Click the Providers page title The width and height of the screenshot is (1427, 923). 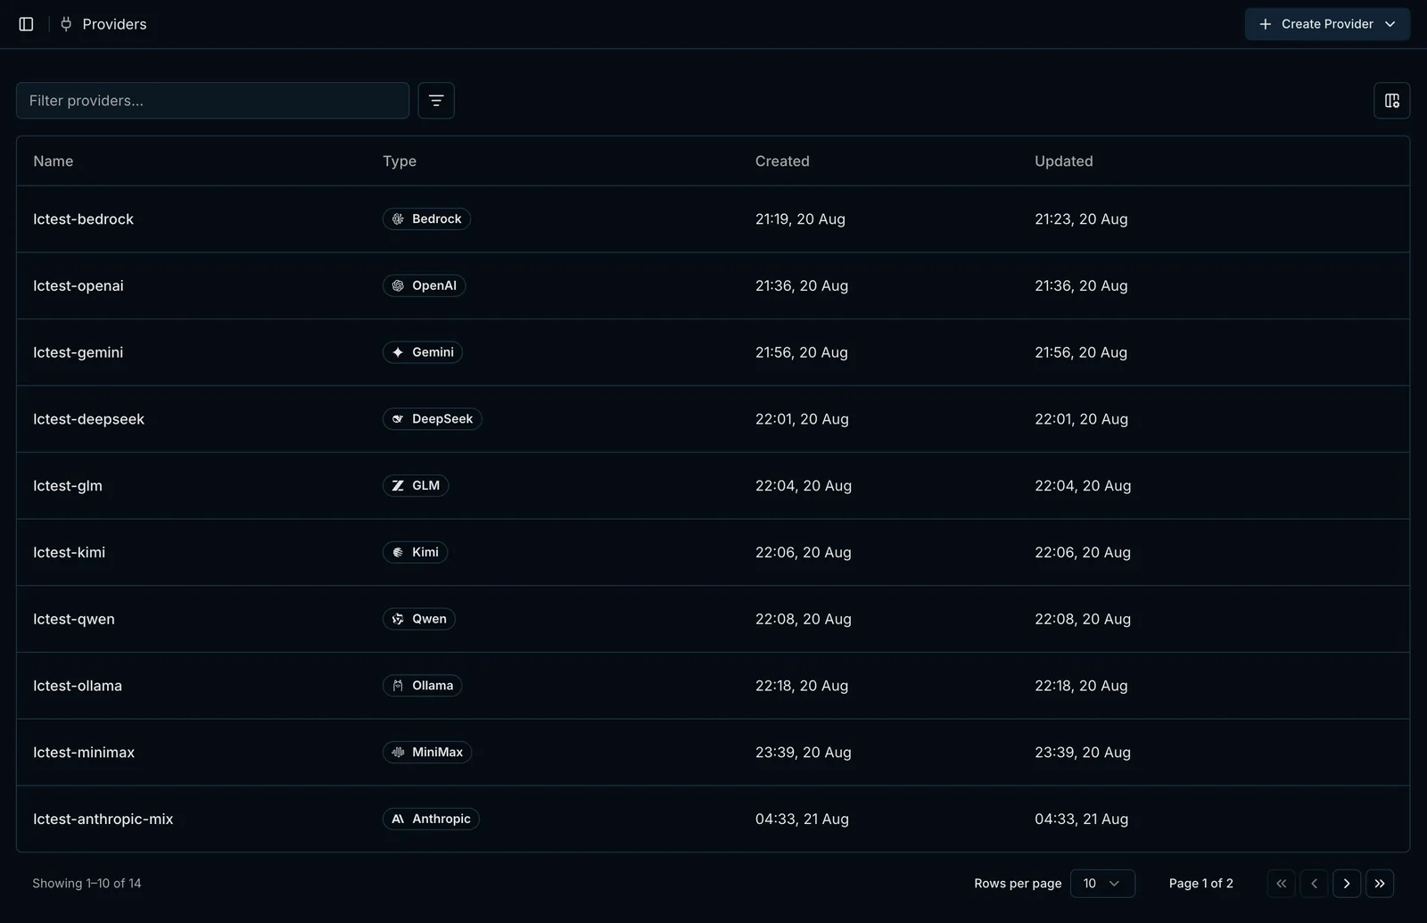click(x=114, y=24)
